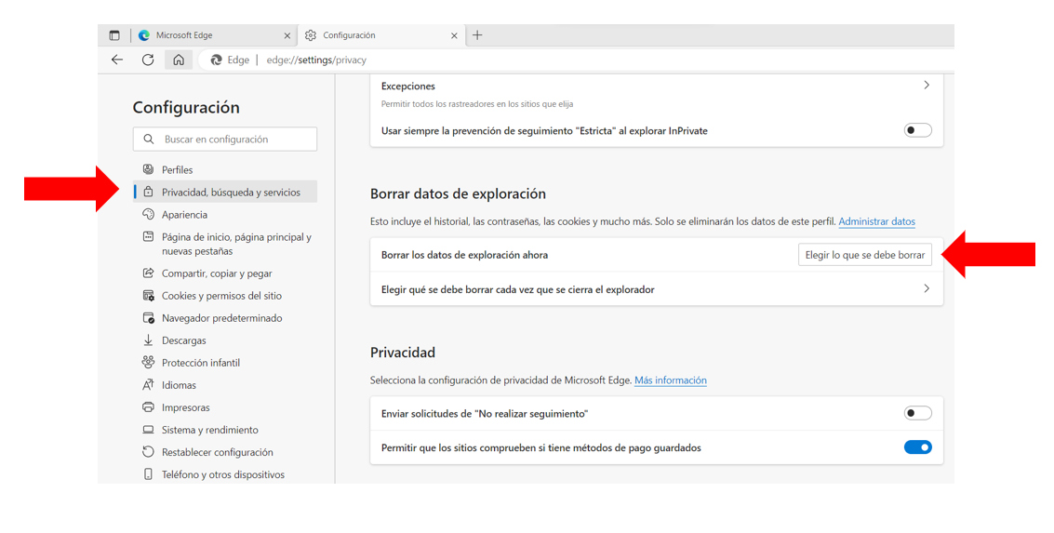The width and height of the screenshot is (1054, 533).
Task: Switch to the Configuración tab
Action: click(x=380, y=35)
